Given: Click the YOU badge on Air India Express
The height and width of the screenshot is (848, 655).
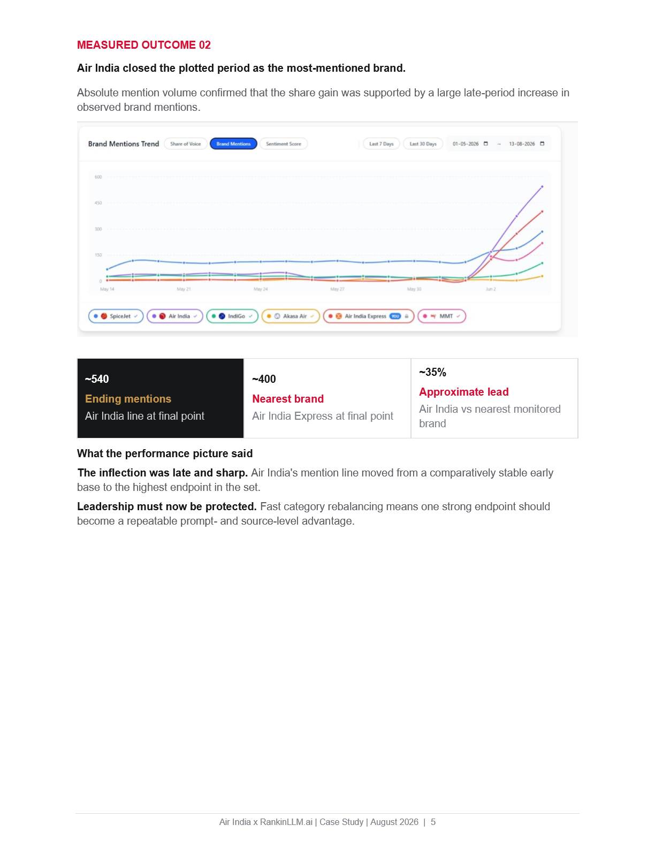Looking at the screenshot, I should 395,316.
